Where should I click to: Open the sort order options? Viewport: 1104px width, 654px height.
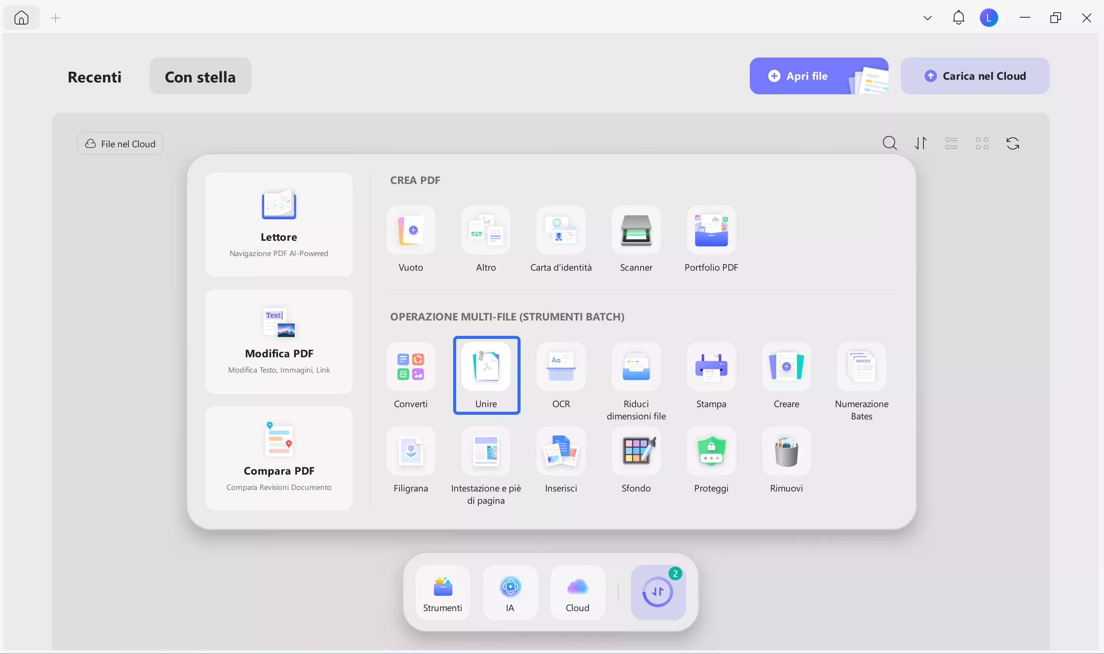coord(920,144)
